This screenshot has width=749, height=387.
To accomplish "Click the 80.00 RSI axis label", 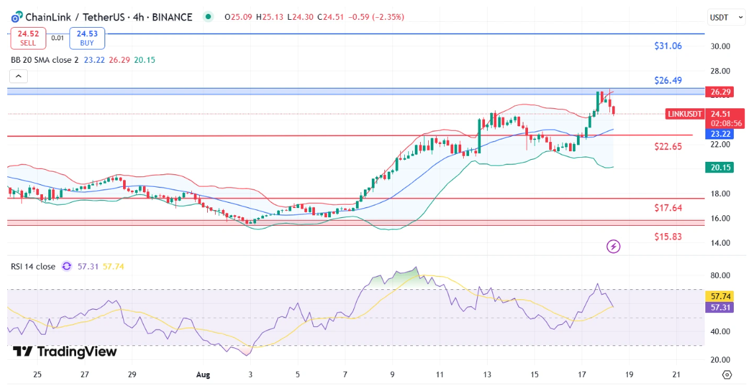I will [720, 275].
